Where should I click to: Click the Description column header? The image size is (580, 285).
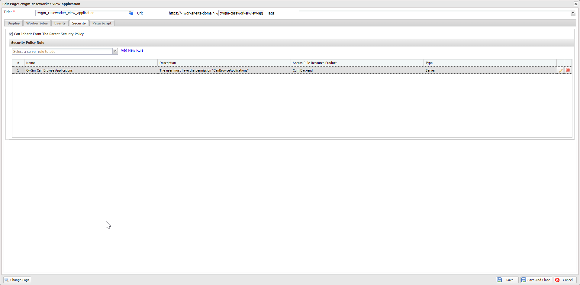coord(224,63)
